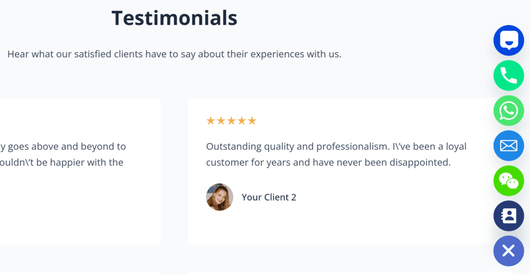Select the blue email envelope icon
Image resolution: width=530 pixels, height=274 pixels.
pyautogui.click(x=508, y=146)
